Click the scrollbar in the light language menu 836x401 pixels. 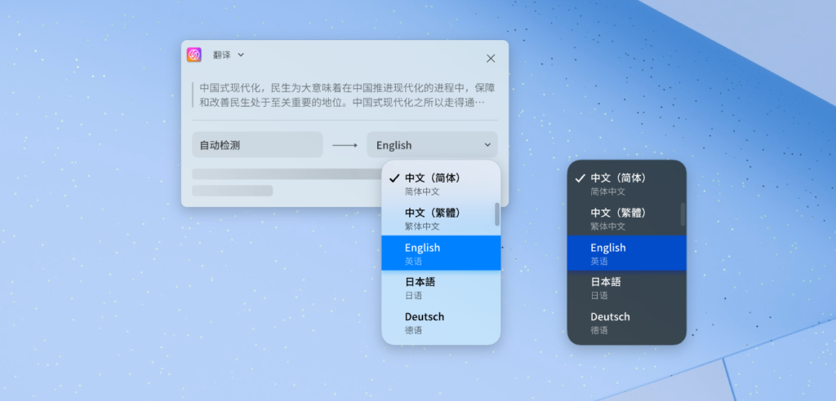[497, 214]
